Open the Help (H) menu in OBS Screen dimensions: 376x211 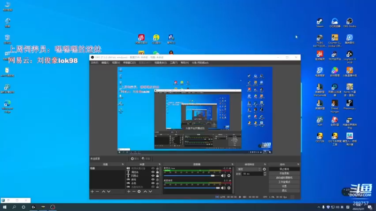(x=185, y=63)
